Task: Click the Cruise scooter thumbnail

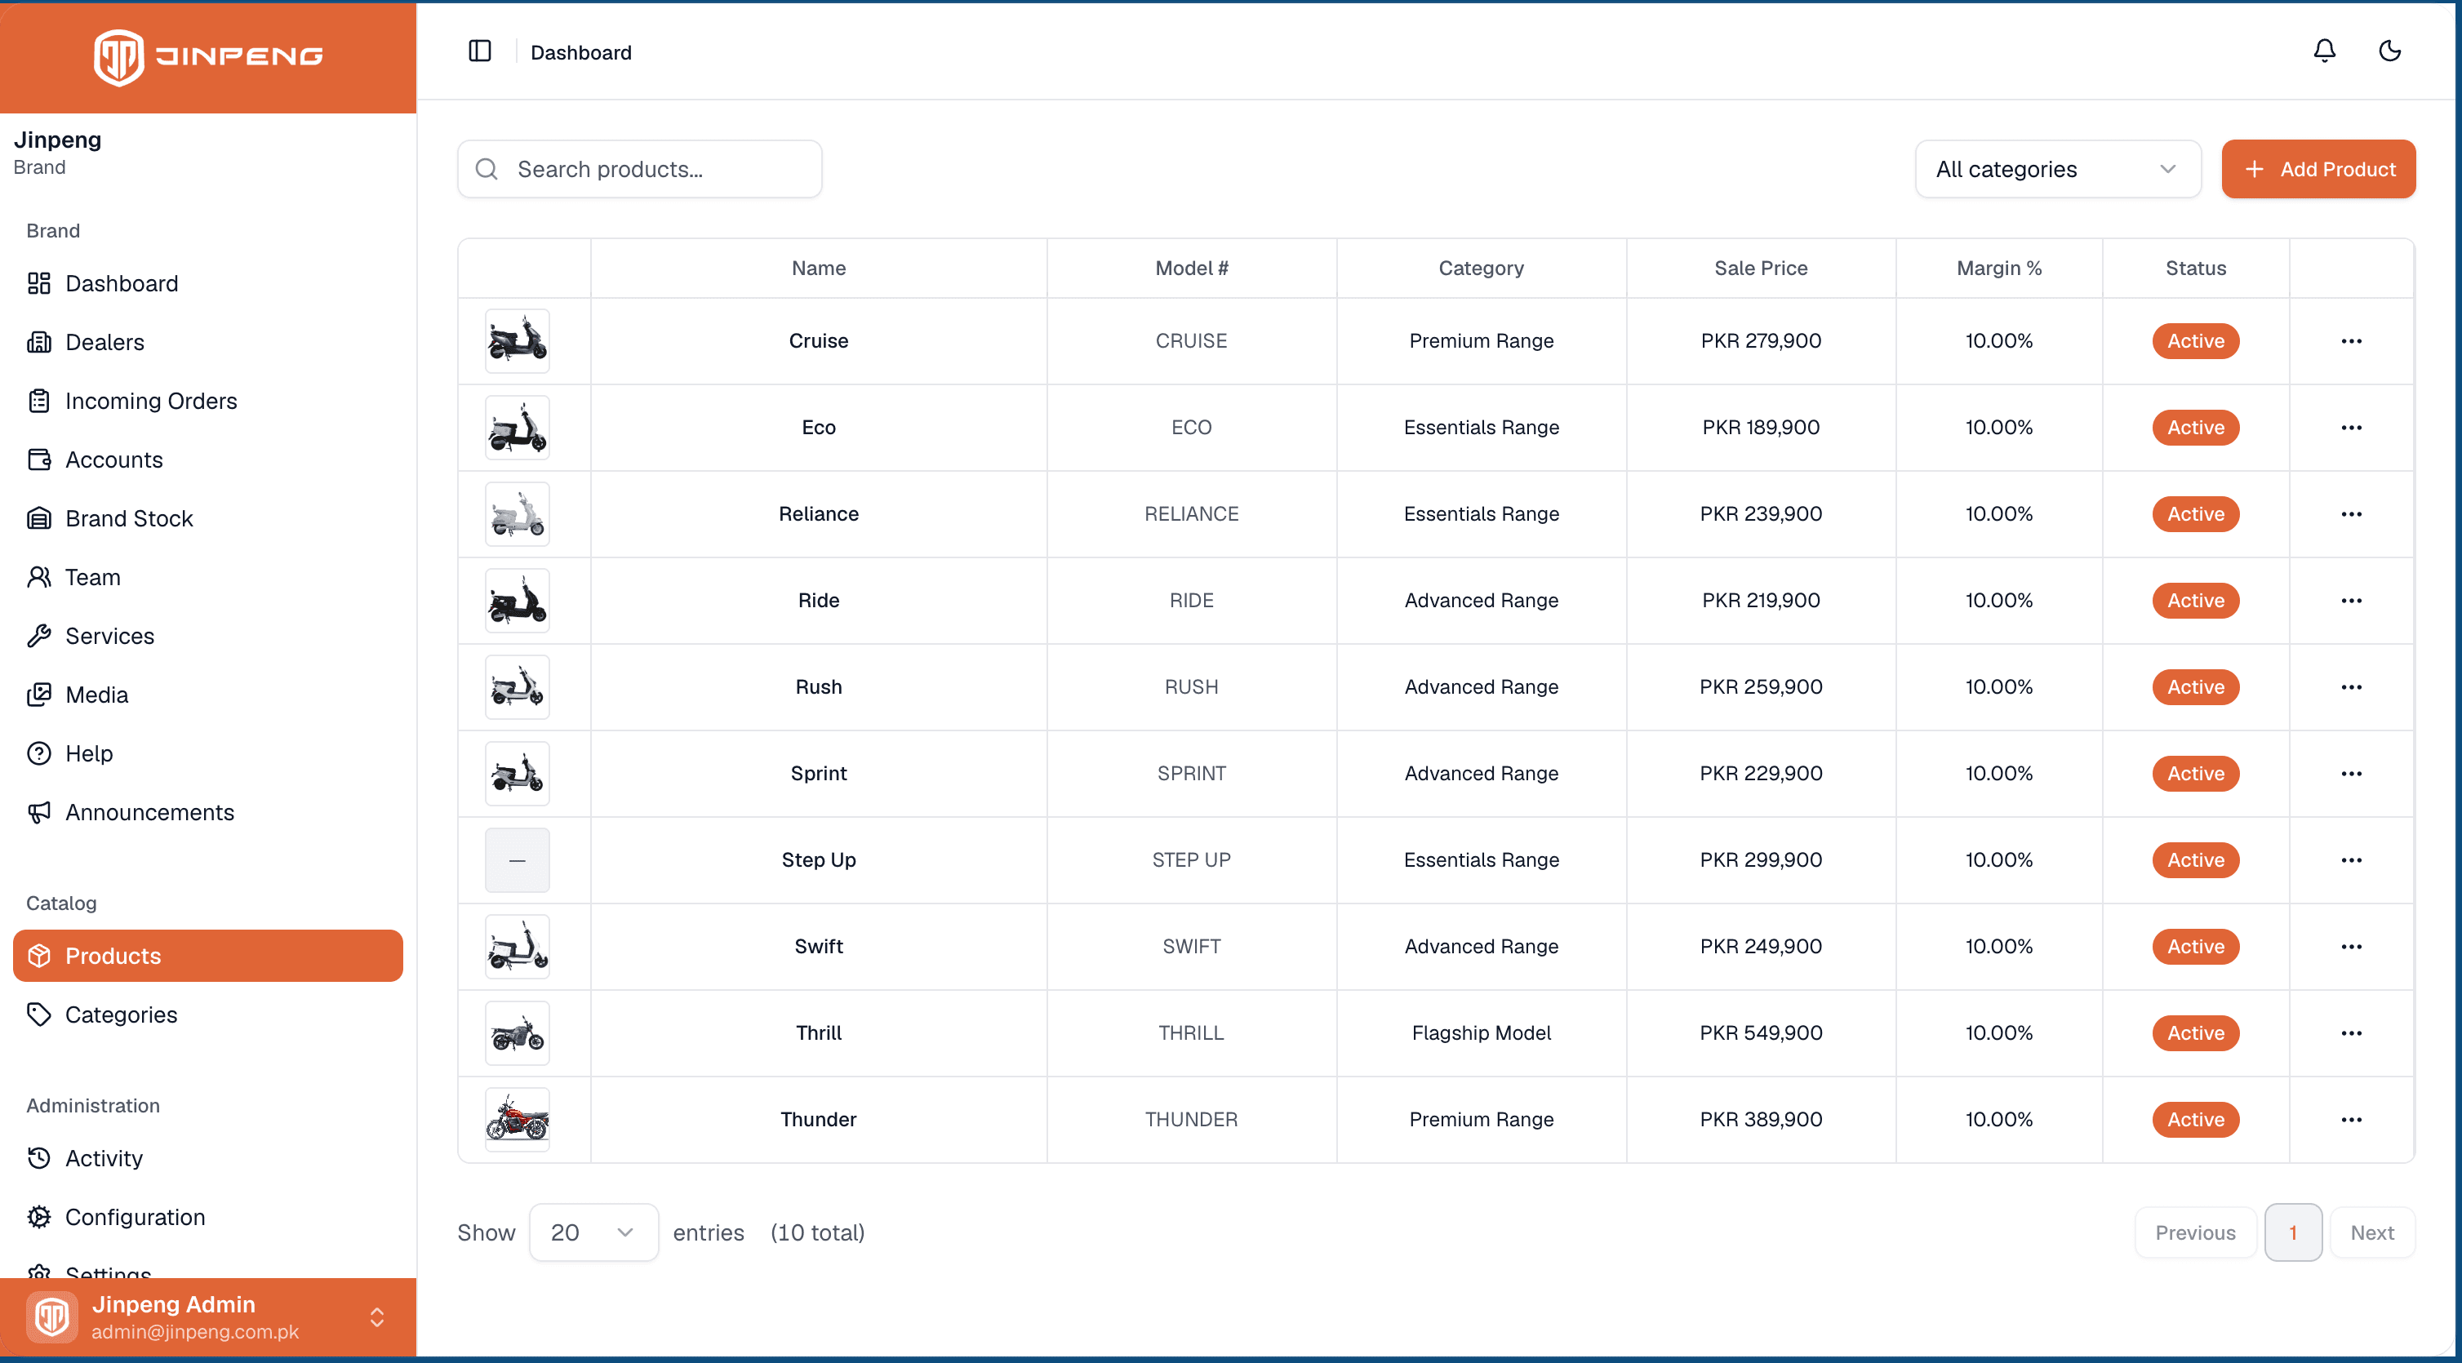Action: (x=517, y=341)
